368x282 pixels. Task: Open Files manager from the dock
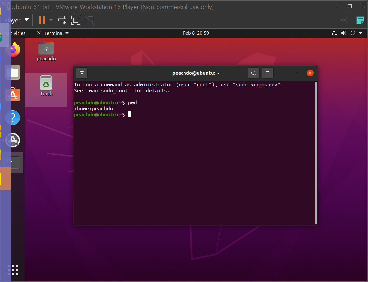(x=13, y=72)
